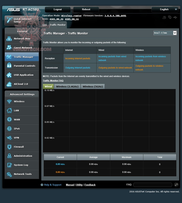Image resolution: width=182 pixels, height=203 pixels.
Task: Click 'Incoming packets from wired network' text
Action: (x=112, y=58)
